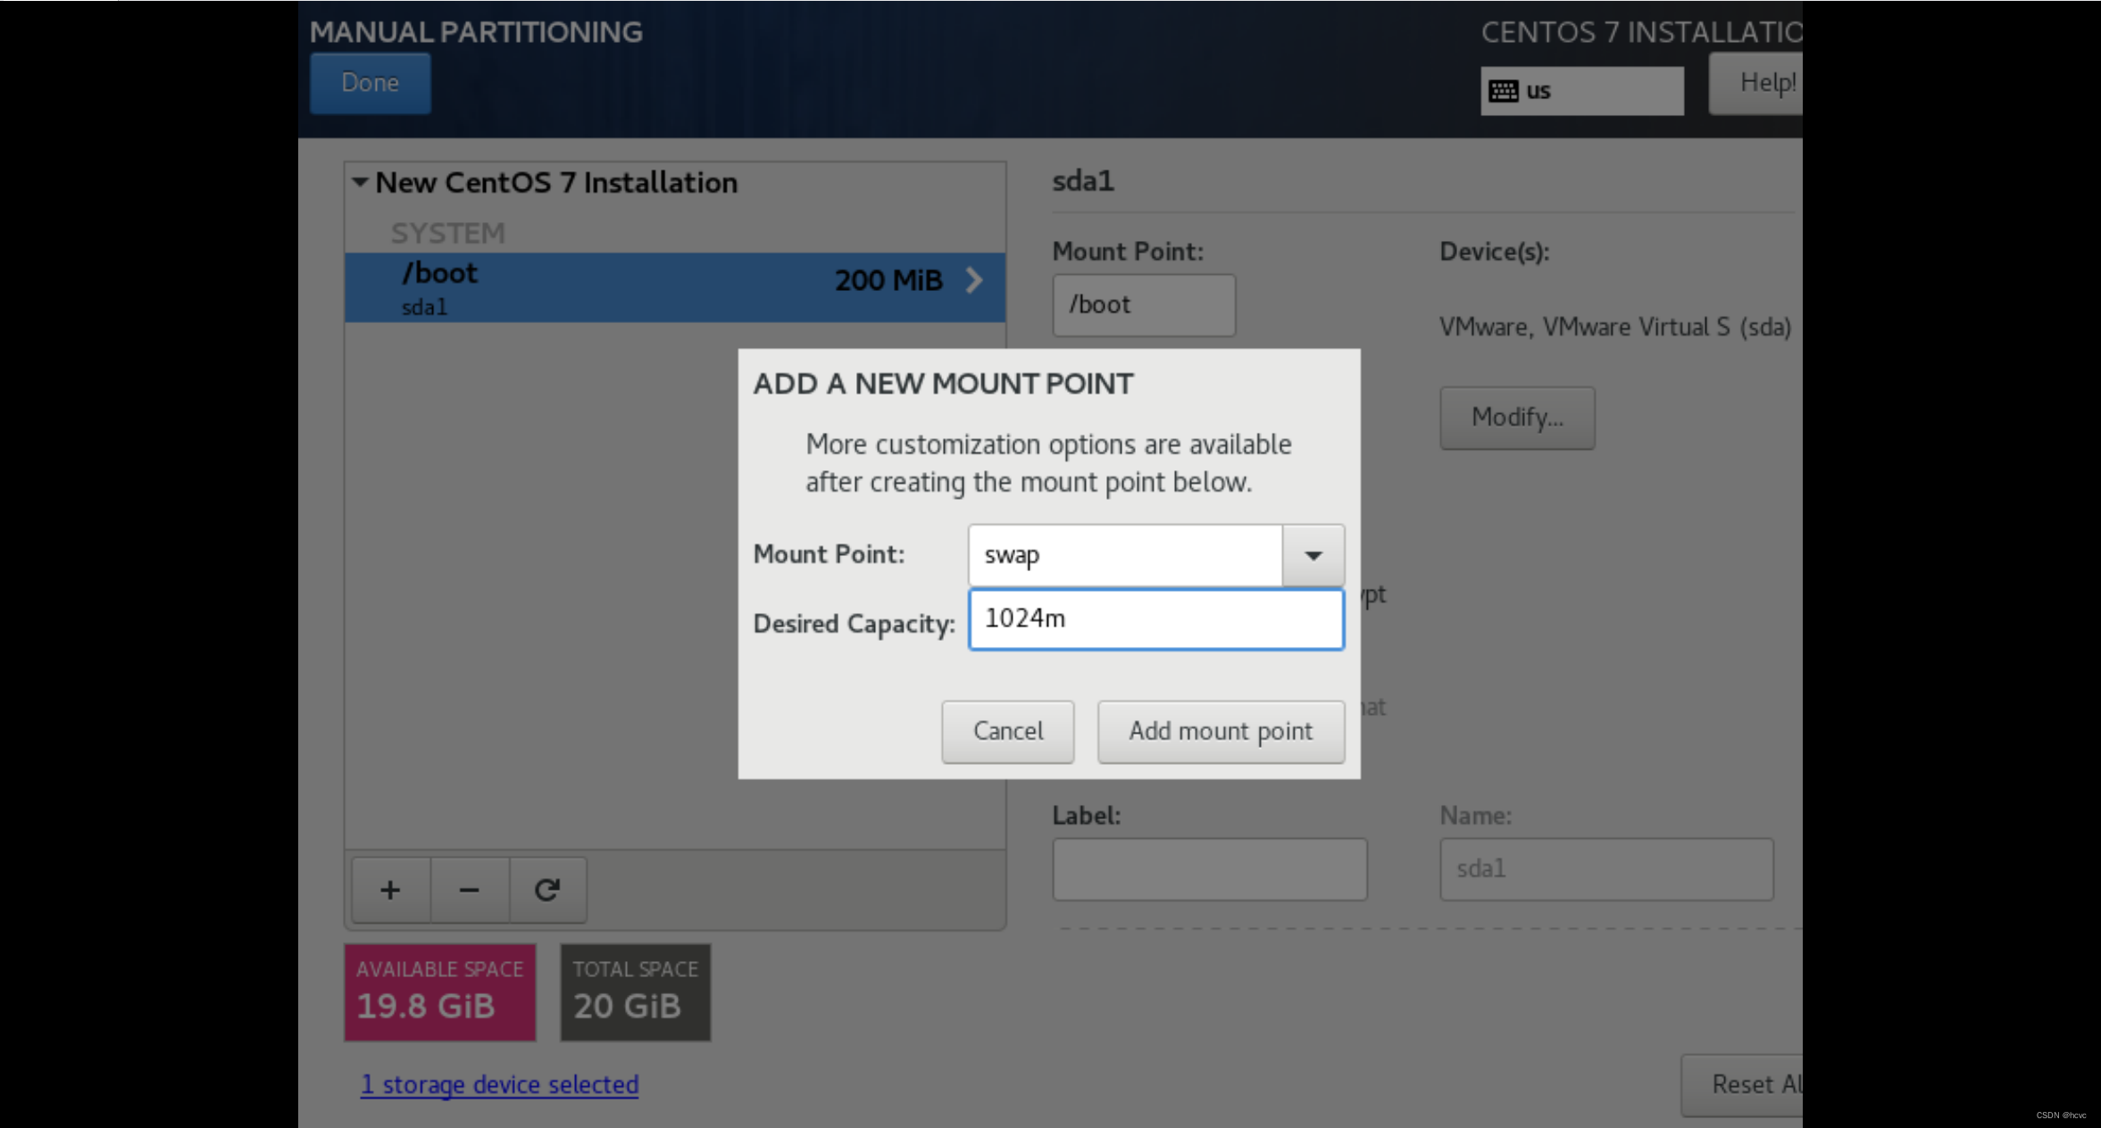This screenshot has width=2101, height=1128.
Task: Open the 1 storage device selected link
Action: [x=499, y=1084]
